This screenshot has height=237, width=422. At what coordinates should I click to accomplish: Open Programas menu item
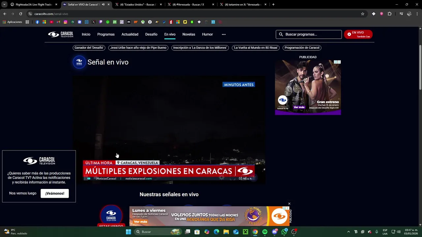(106, 34)
